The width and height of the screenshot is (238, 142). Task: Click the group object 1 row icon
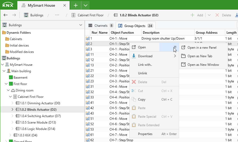click(x=88, y=39)
